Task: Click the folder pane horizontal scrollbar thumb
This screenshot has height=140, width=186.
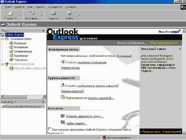Action: pyautogui.click(x=16, y=96)
